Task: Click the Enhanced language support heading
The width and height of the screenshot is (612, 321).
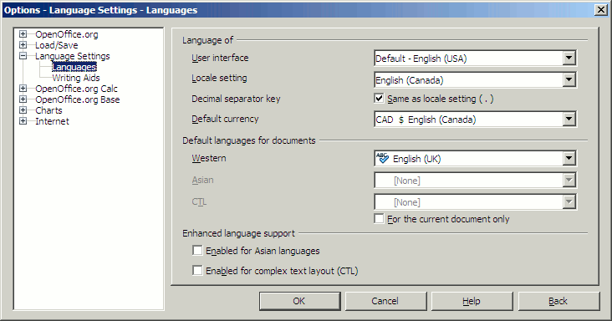Action: [238, 233]
